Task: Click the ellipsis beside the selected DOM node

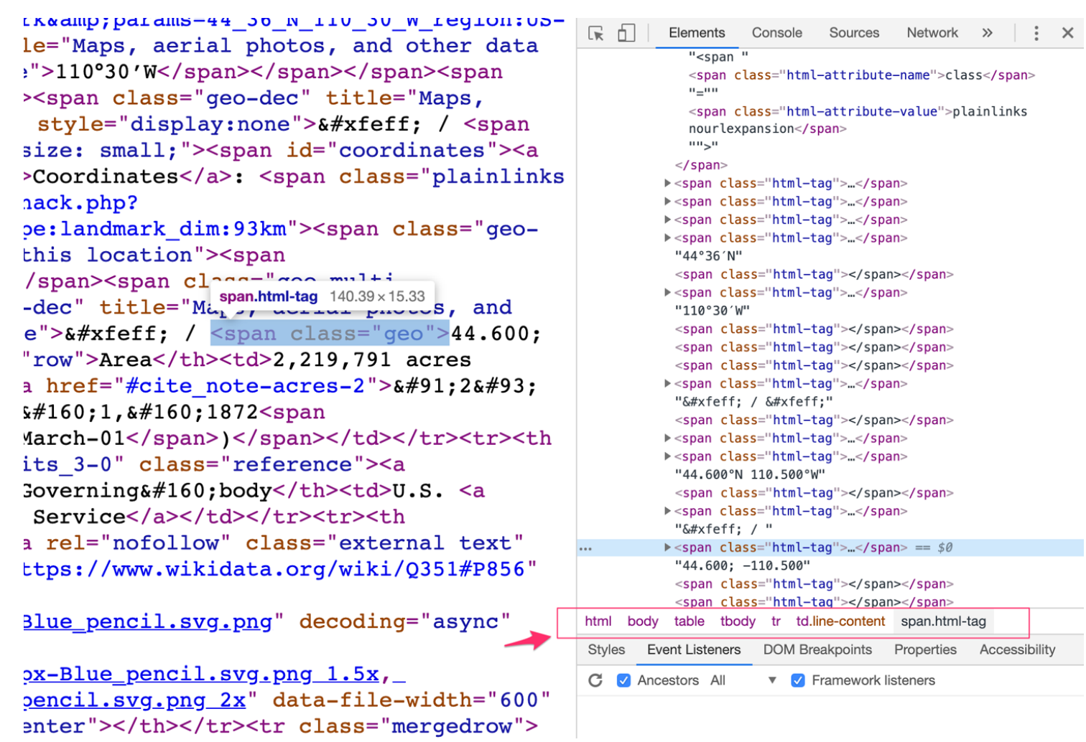Action: (x=586, y=549)
